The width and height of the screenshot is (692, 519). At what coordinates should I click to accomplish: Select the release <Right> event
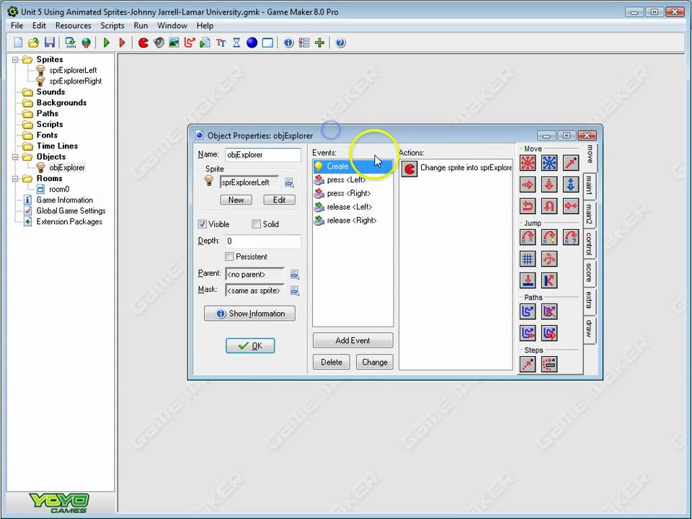(x=352, y=221)
